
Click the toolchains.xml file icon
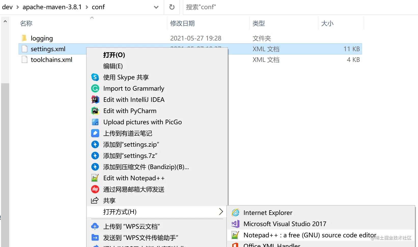(x=24, y=60)
